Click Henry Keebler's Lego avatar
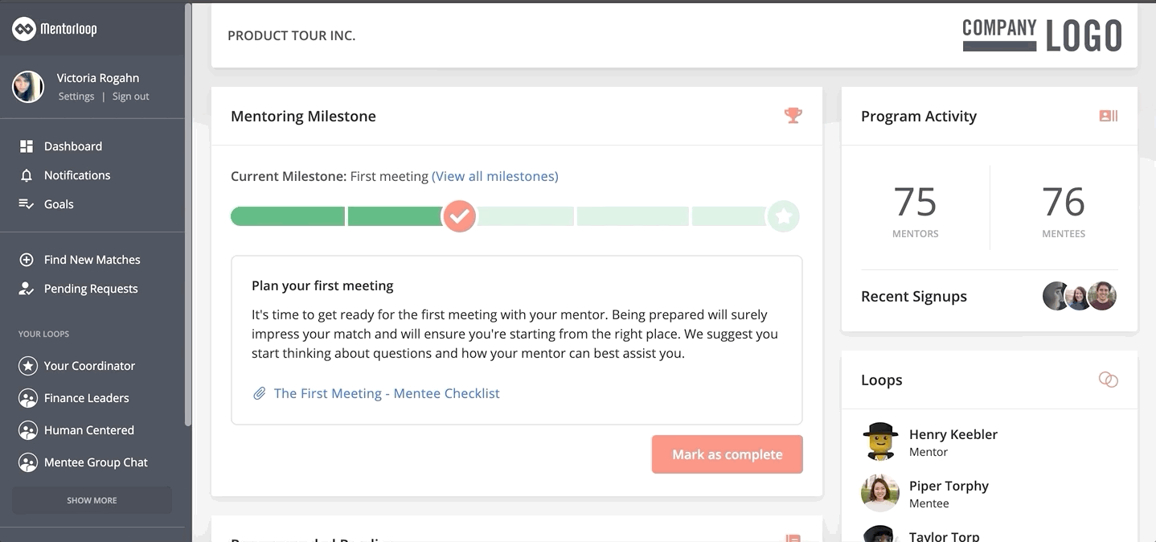Screen dimensions: 1156x542 tap(880, 441)
